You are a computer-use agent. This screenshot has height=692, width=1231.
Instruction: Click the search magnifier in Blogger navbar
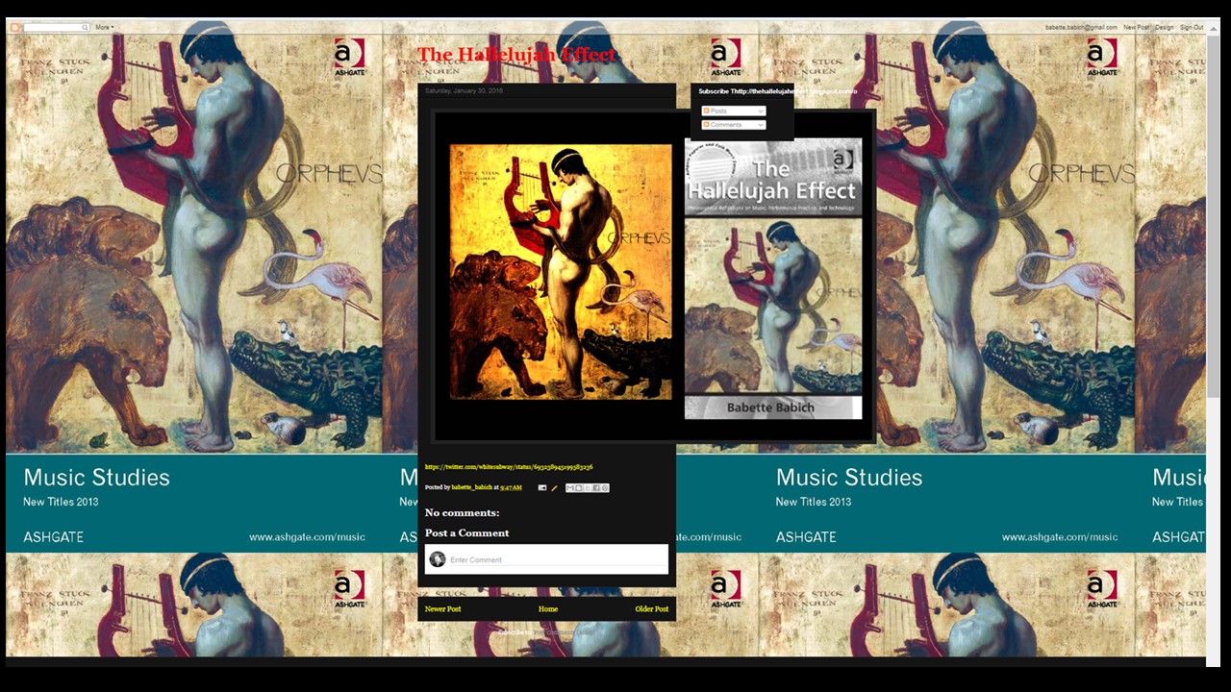tap(85, 27)
